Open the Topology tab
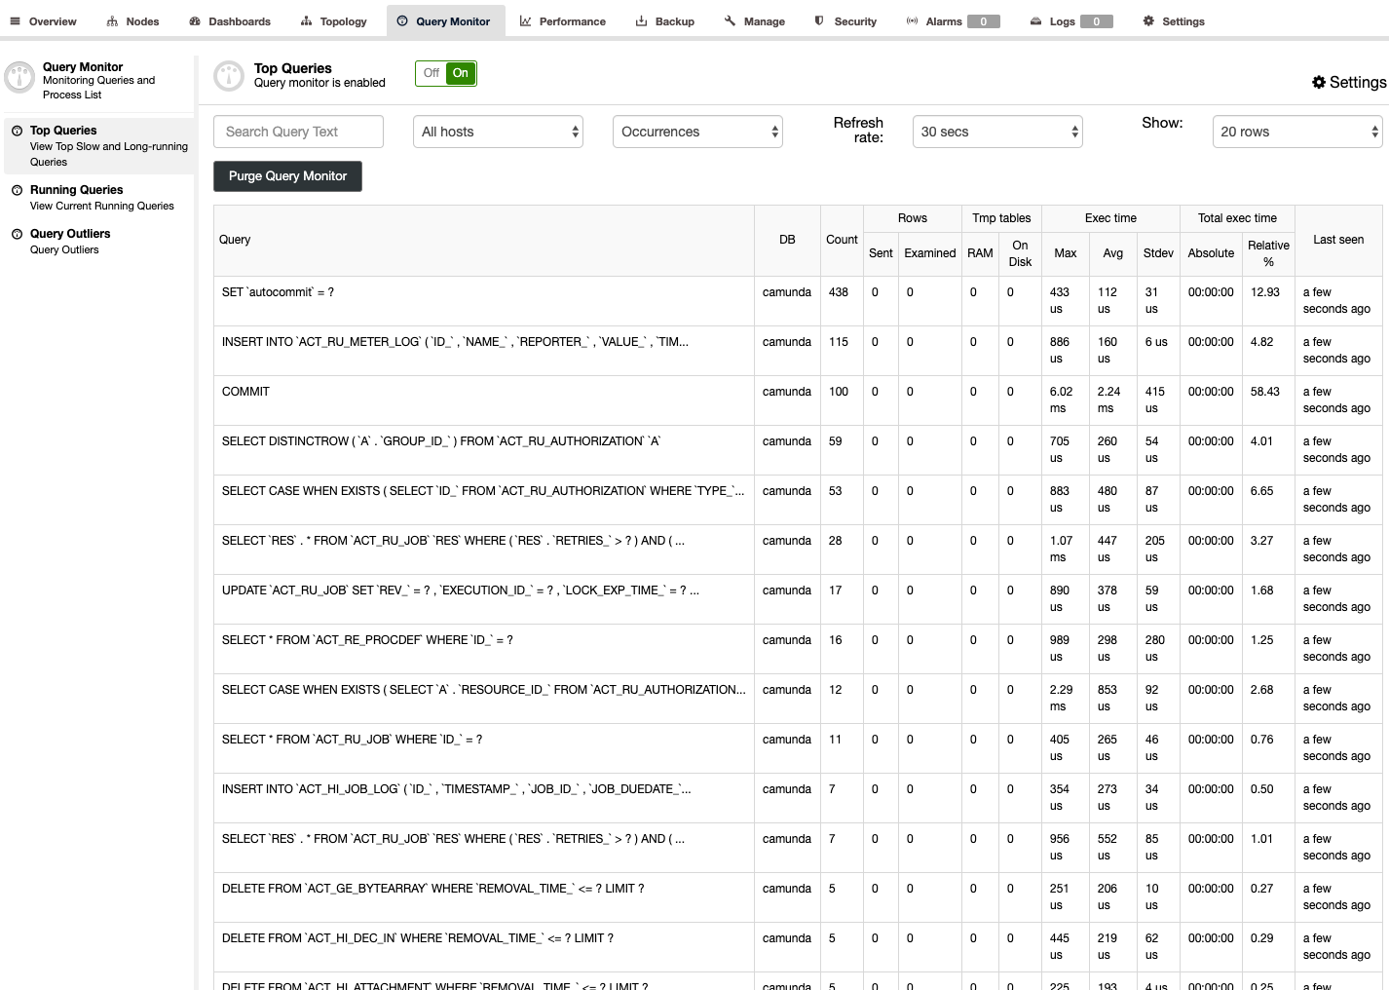 click(334, 21)
